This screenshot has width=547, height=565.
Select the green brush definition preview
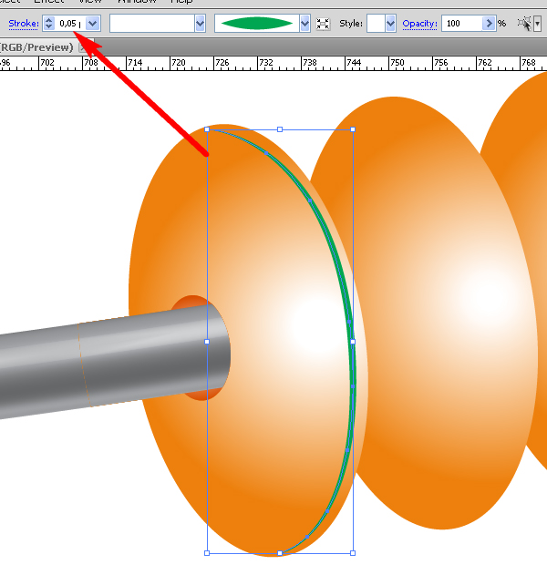click(257, 24)
